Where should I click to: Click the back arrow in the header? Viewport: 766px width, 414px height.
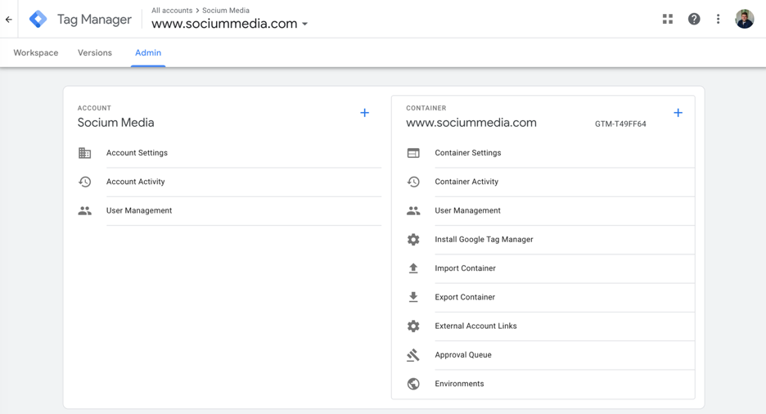[x=9, y=20]
